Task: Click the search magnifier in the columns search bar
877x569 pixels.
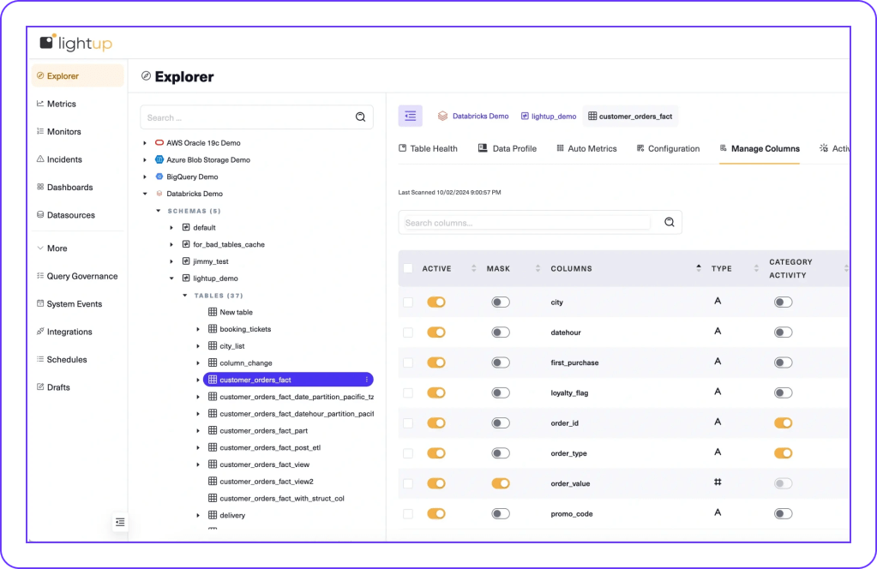Action: (x=668, y=222)
